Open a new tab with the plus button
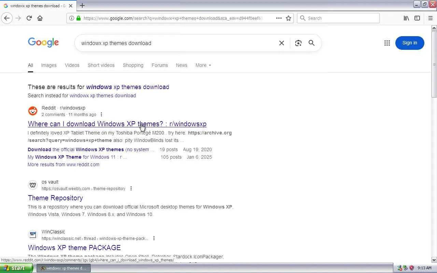Screen dimensions: 437x273 pyautogui.click(x=82, y=5)
